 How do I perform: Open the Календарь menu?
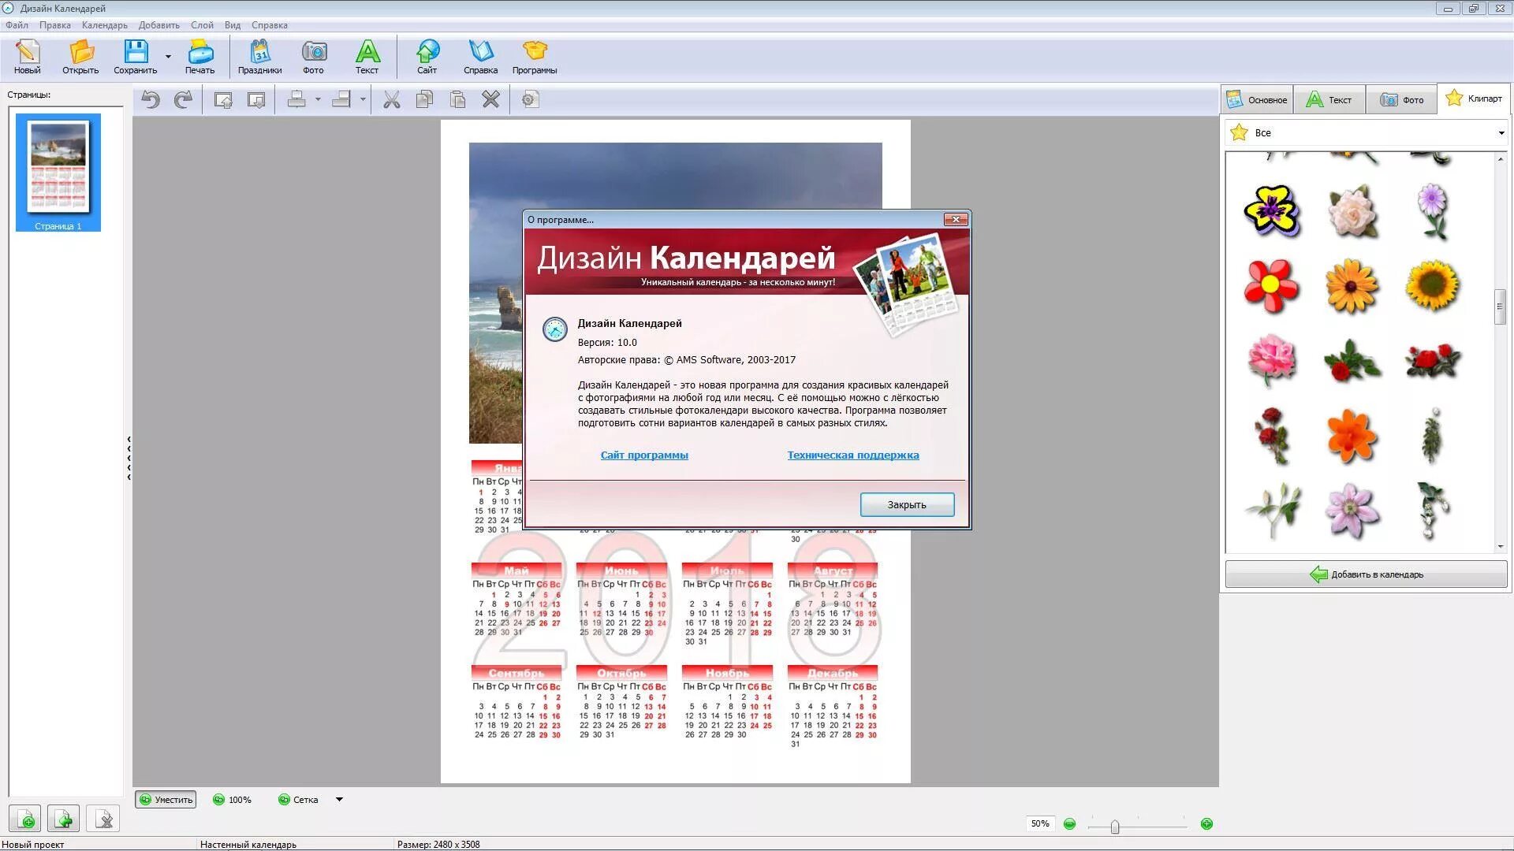104,25
